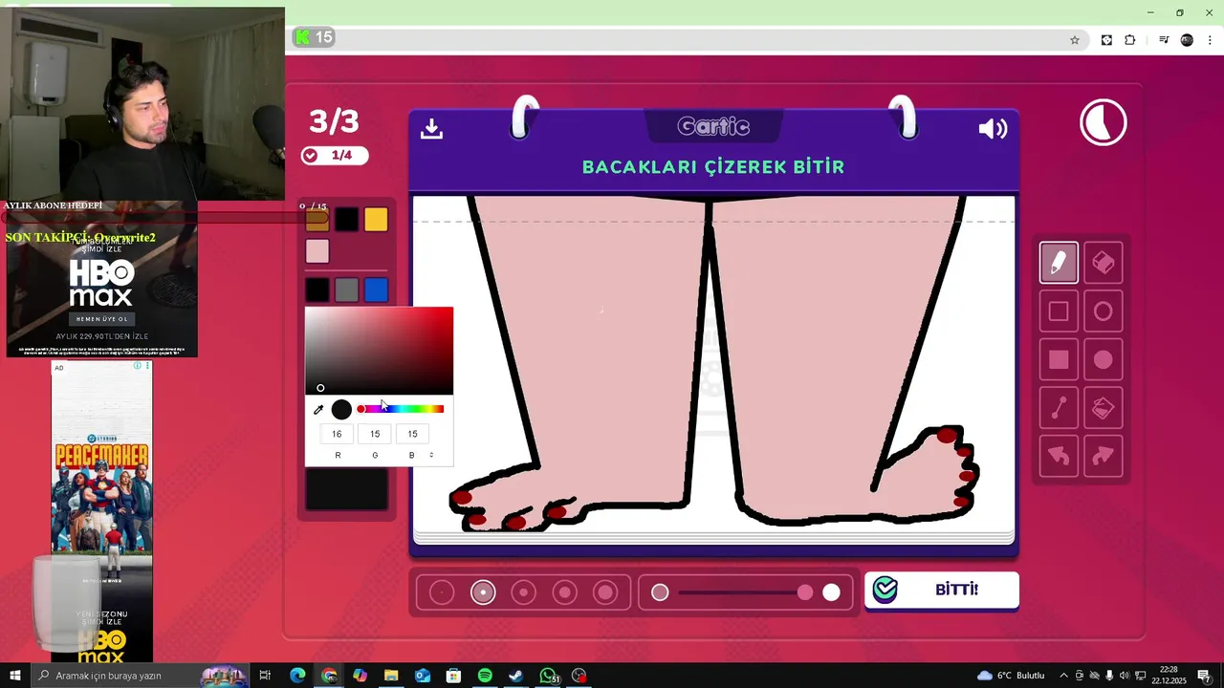Open the Chrome media control icon

pos(1164,40)
